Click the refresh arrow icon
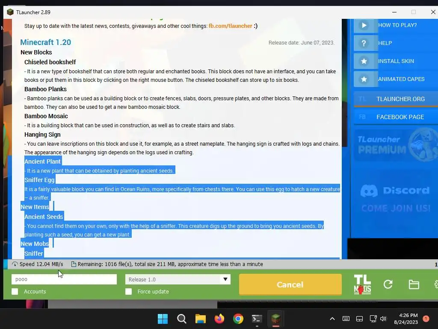 click(388, 284)
